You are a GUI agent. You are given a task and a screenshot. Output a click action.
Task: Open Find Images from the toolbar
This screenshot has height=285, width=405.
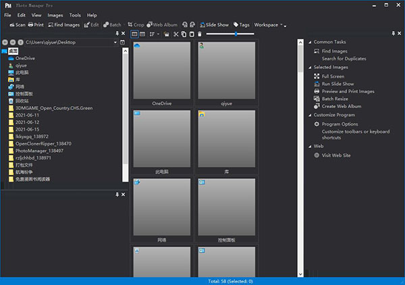[63, 25]
